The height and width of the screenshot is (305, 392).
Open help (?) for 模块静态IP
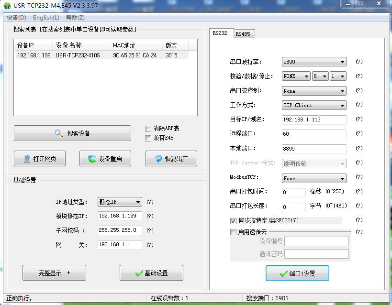pos(150,216)
